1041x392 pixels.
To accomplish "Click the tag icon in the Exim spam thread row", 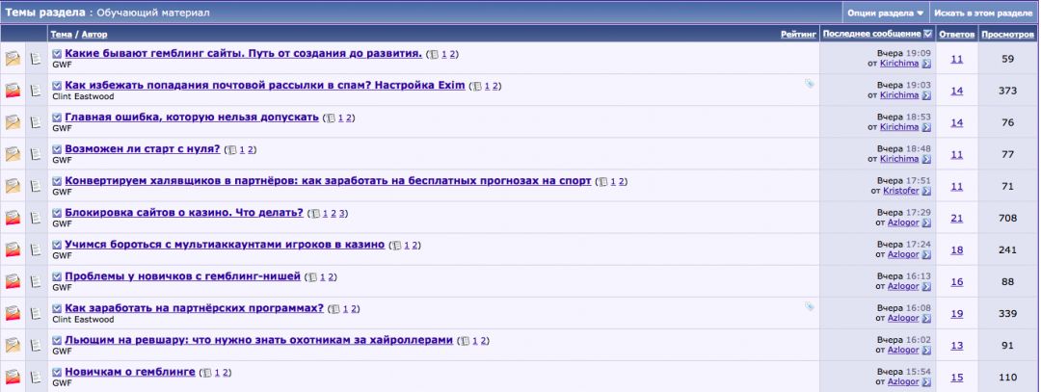I will point(810,84).
